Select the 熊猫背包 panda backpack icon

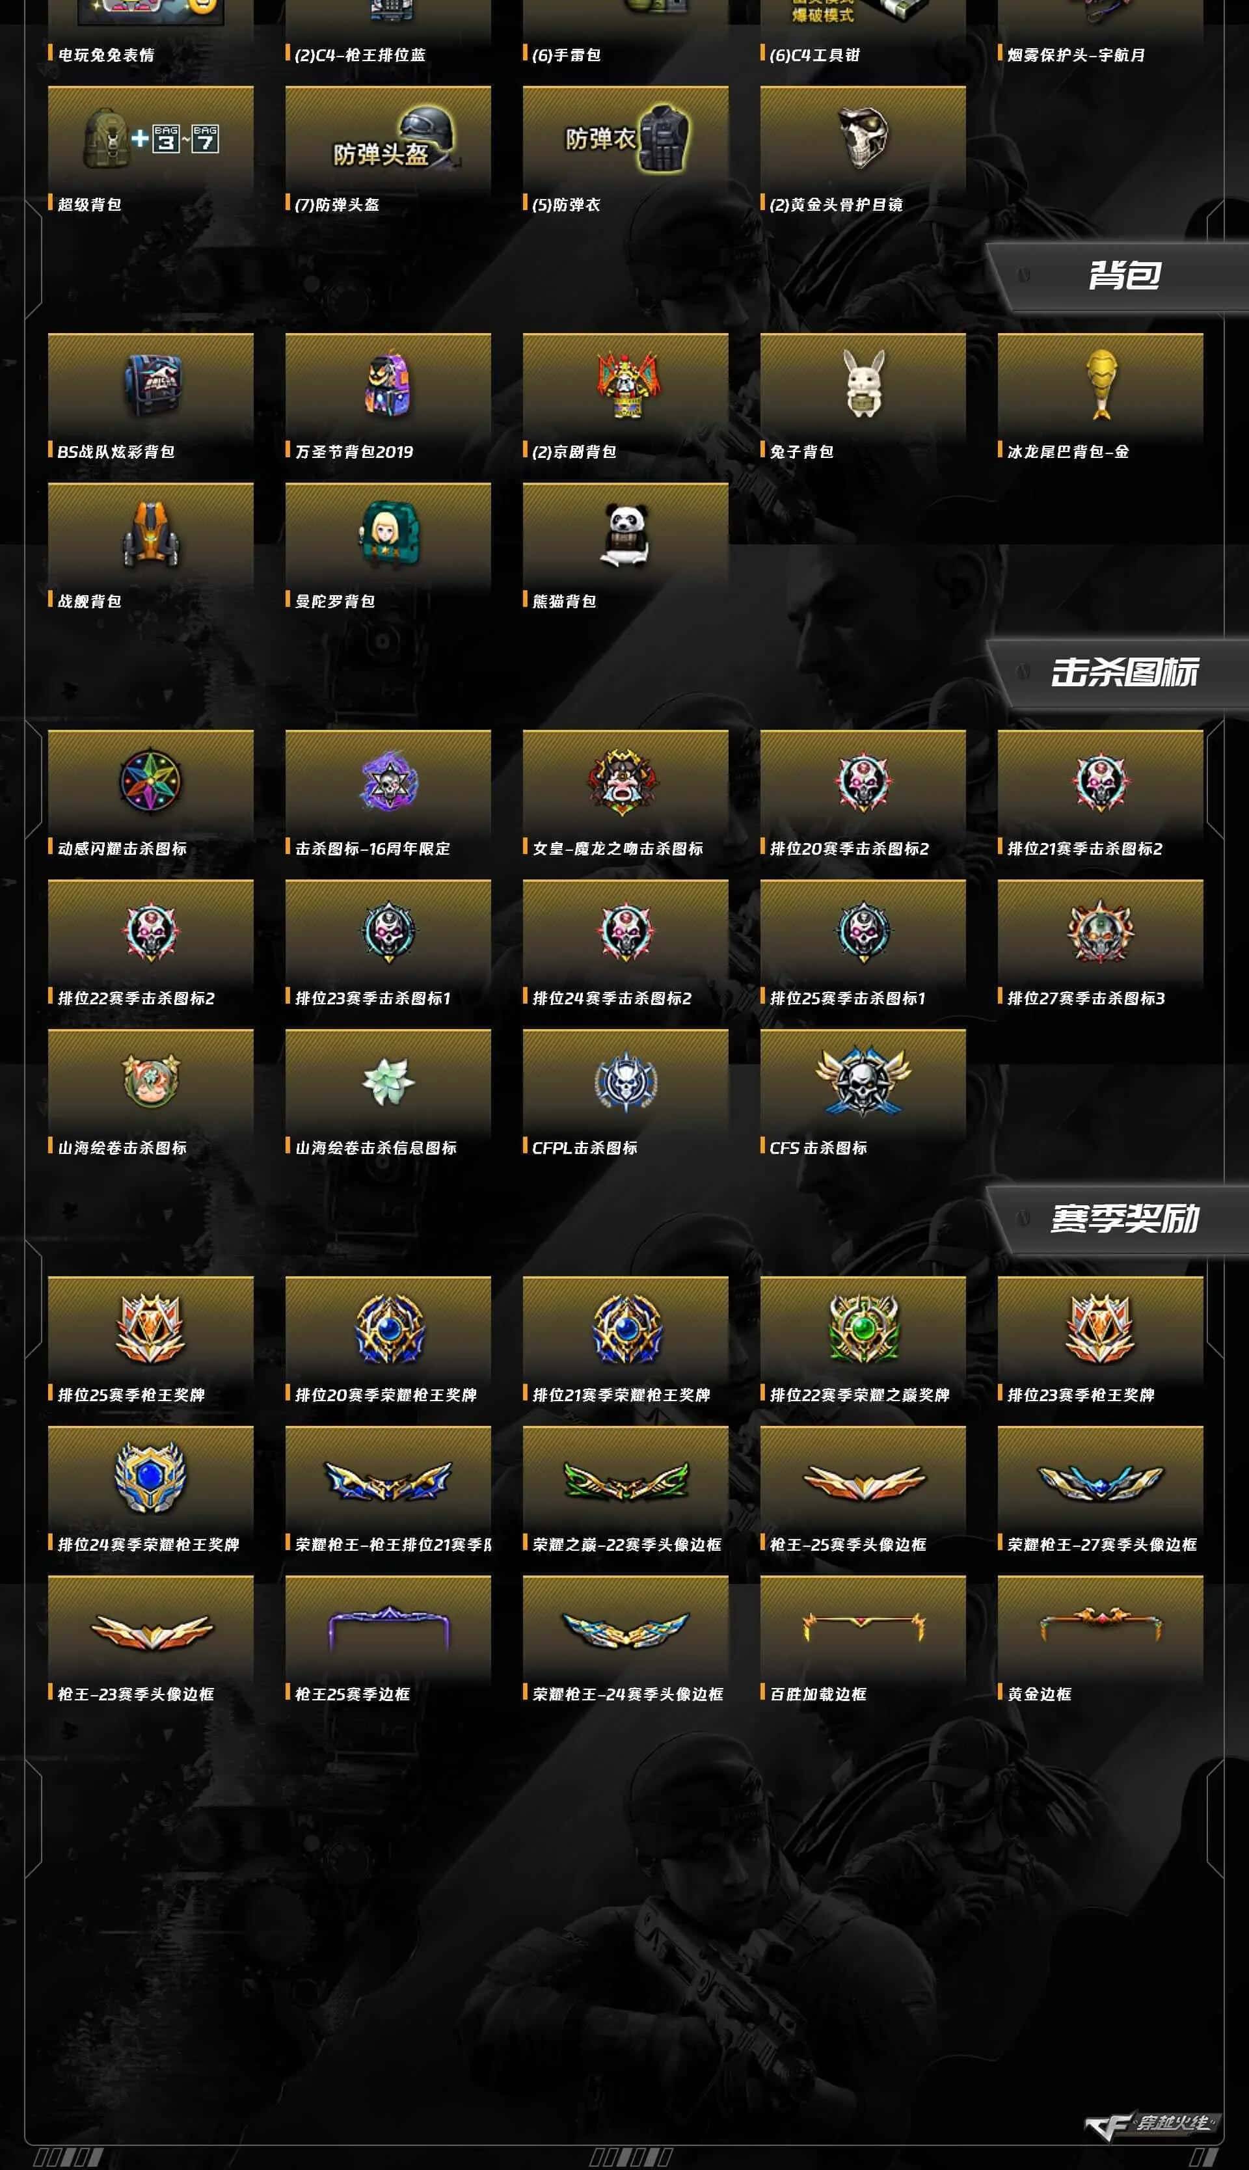[625, 534]
